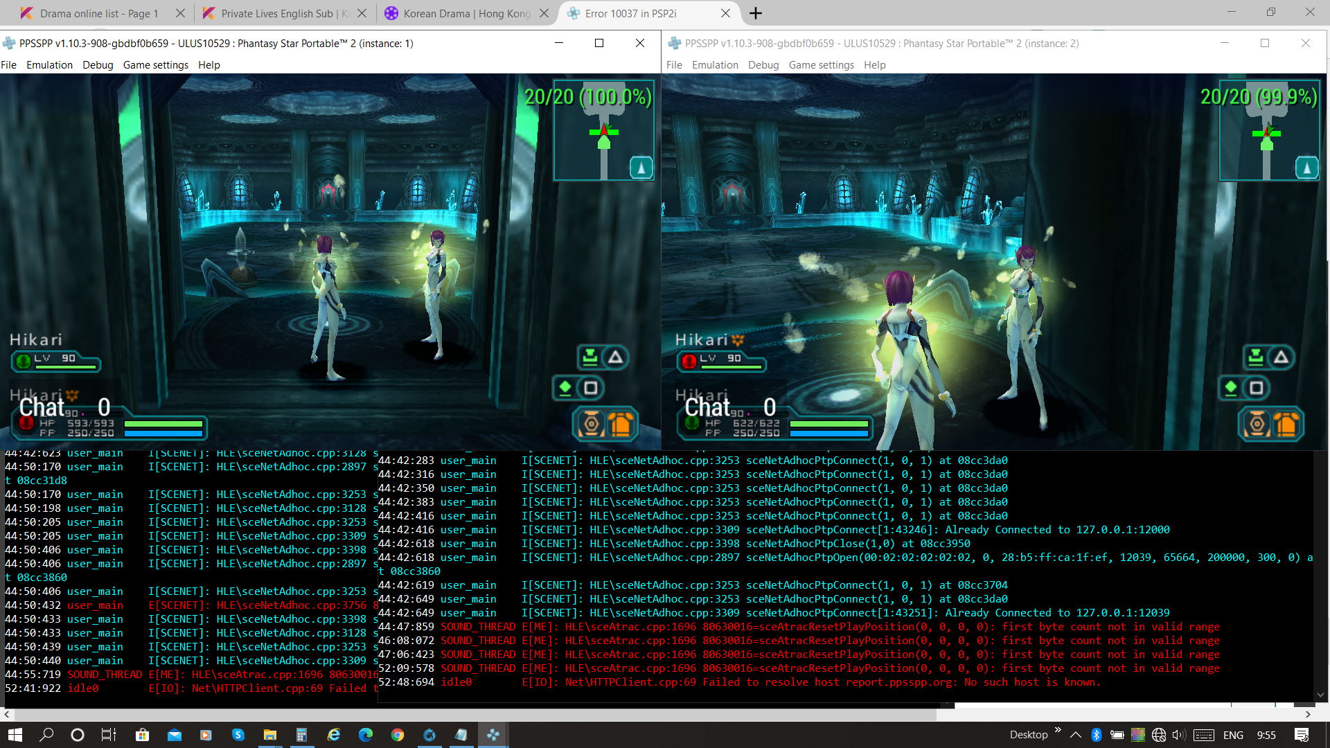Expand the Desktop toolbar chevron

point(1058,730)
